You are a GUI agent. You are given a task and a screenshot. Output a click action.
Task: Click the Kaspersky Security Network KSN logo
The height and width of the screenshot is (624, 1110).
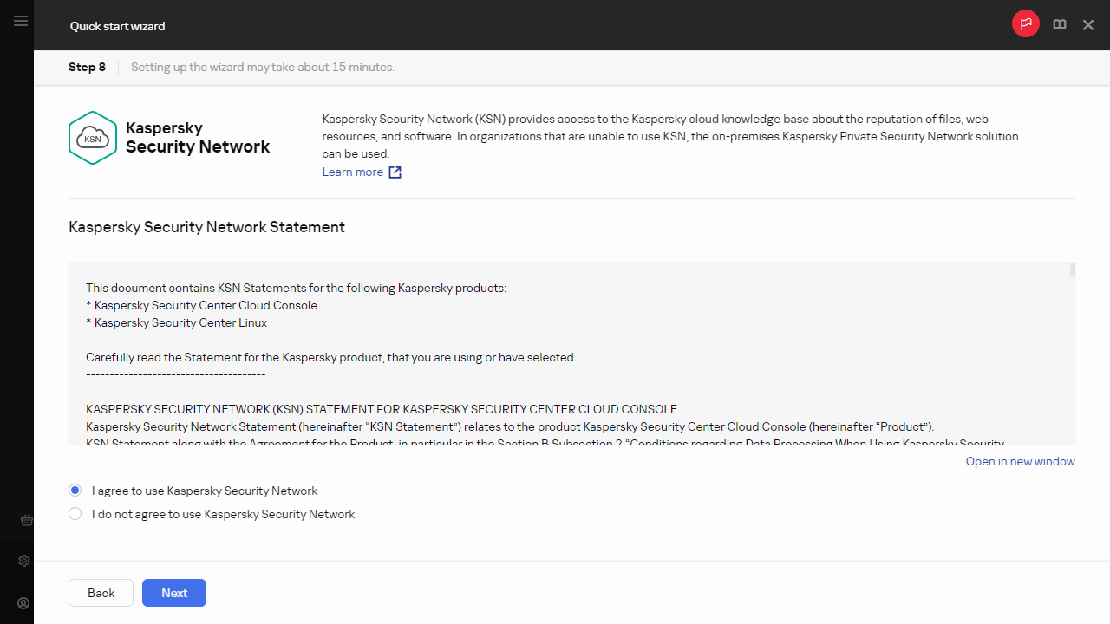pos(92,138)
